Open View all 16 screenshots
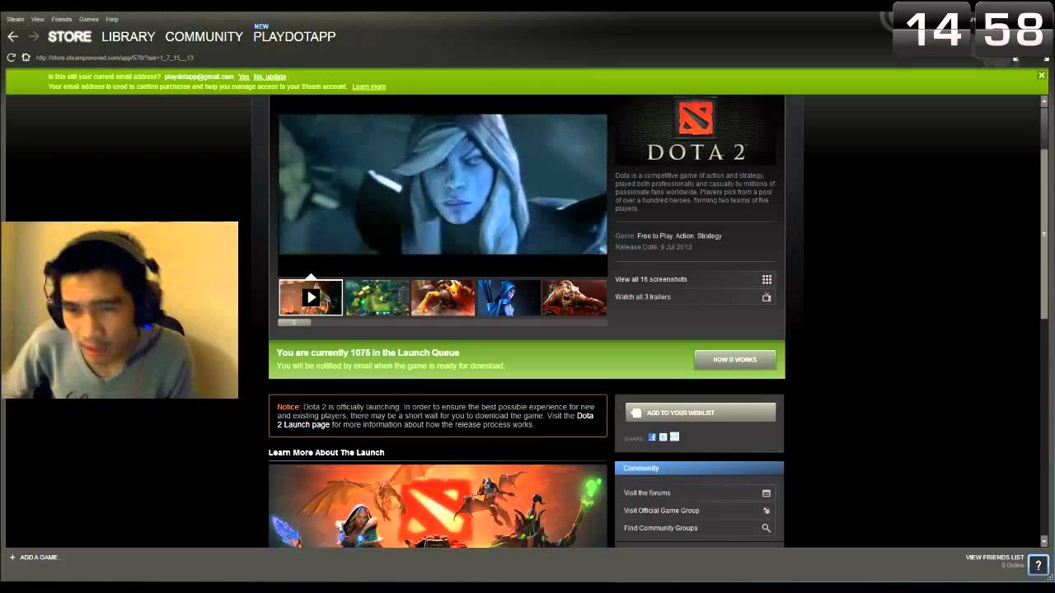 click(x=650, y=279)
